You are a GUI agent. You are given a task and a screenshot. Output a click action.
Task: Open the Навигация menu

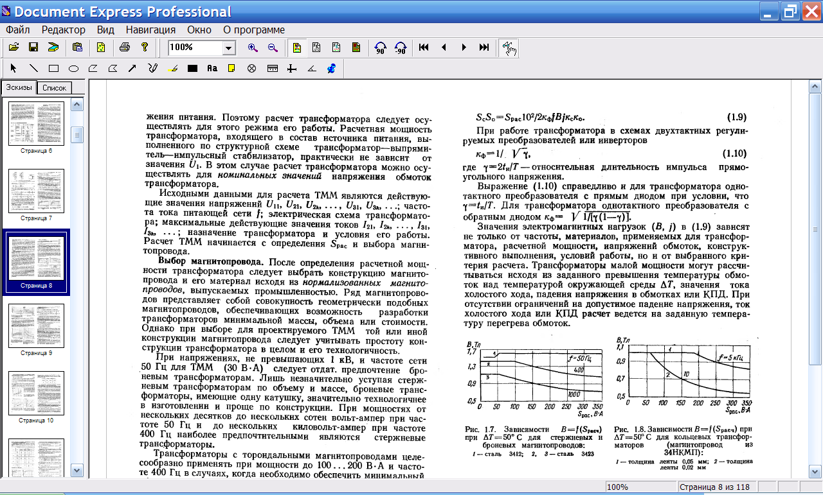150,30
